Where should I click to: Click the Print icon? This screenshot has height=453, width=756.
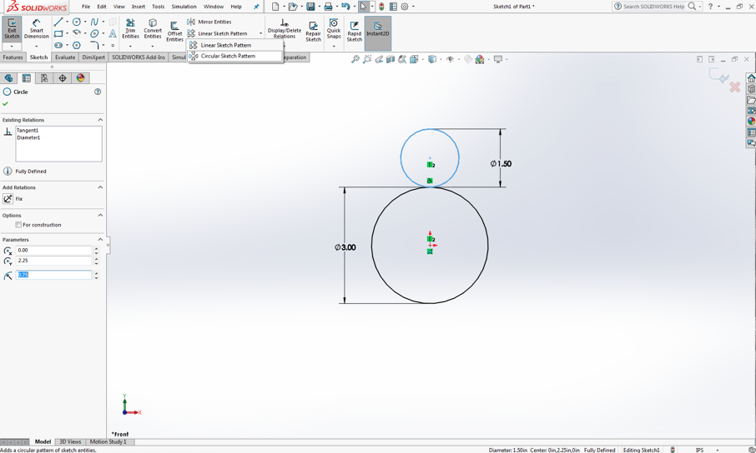pyautogui.click(x=328, y=7)
